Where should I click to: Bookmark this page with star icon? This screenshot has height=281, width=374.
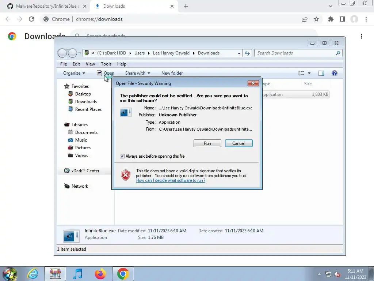[x=316, y=19]
